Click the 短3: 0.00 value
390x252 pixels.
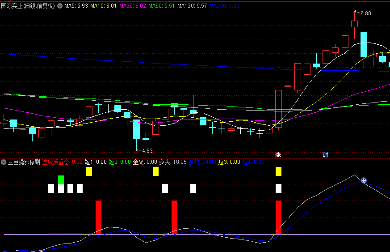coord(229,162)
